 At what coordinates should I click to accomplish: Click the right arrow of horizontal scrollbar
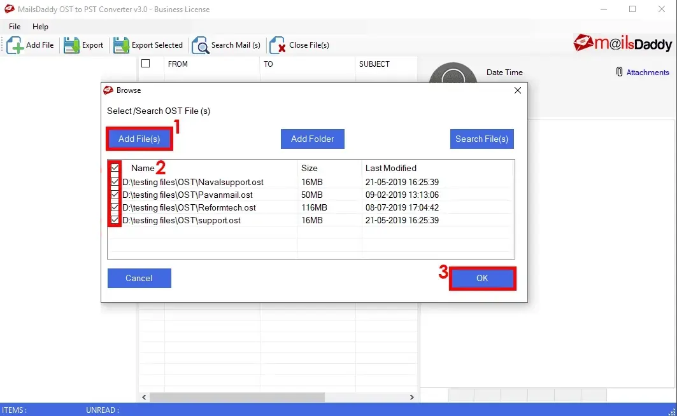pyautogui.click(x=412, y=397)
